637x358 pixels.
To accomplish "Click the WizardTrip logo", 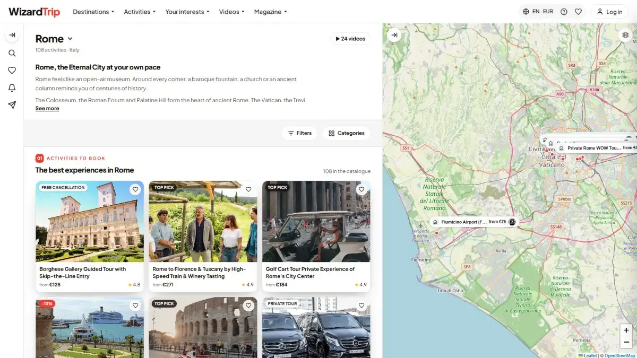I will tap(35, 12).
